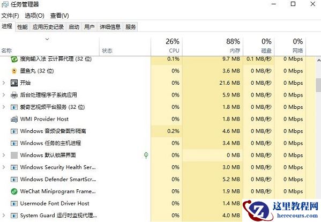This screenshot has width=321, height=222.
Task: Open the 查看(V) menu
Action: coord(59,16)
